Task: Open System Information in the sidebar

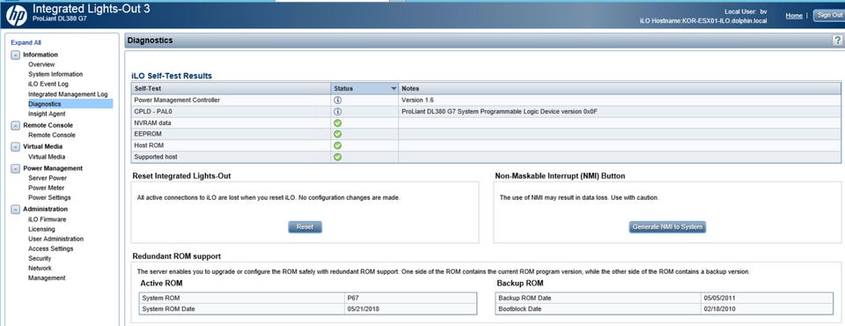Action: pos(55,74)
